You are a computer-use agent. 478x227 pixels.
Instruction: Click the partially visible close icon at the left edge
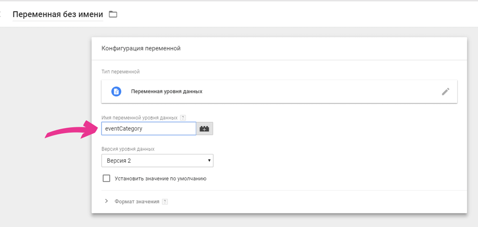click(1, 14)
